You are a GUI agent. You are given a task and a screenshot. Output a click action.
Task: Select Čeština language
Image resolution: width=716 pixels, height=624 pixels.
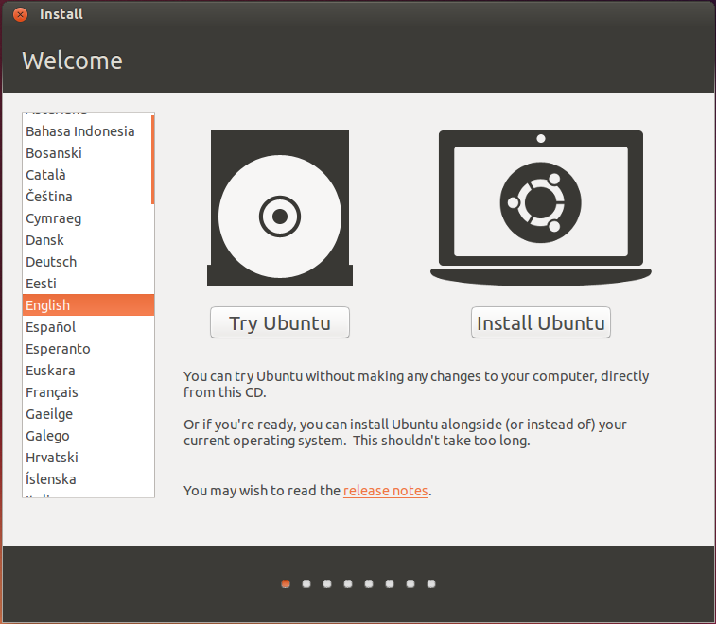(88, 197)
